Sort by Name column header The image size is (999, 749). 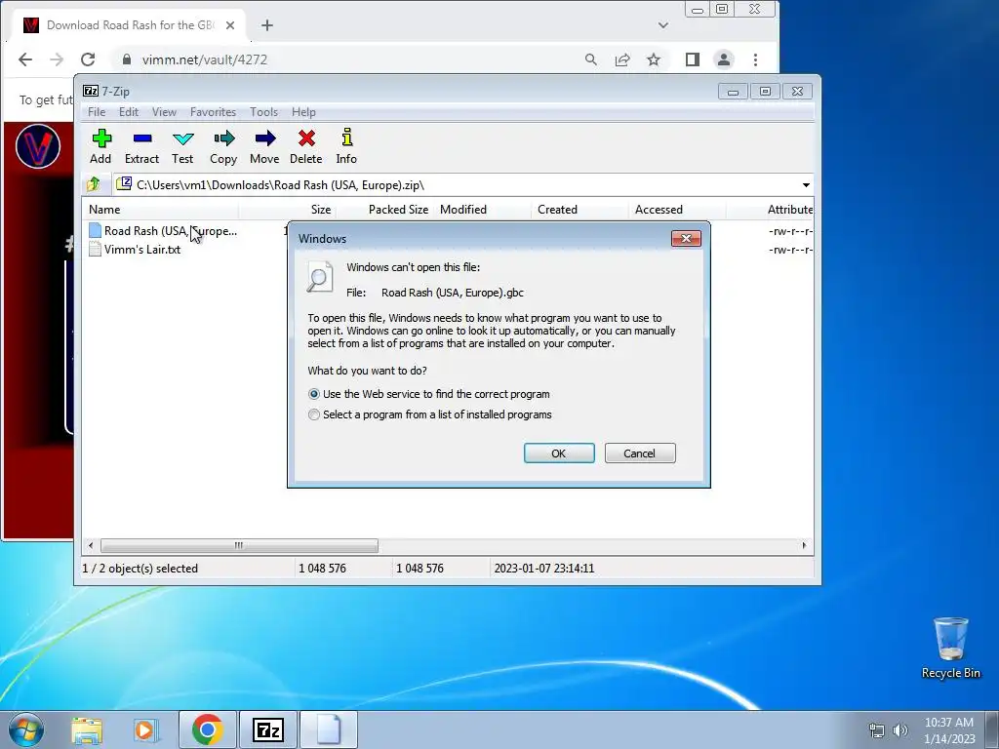tap(161, 210)
